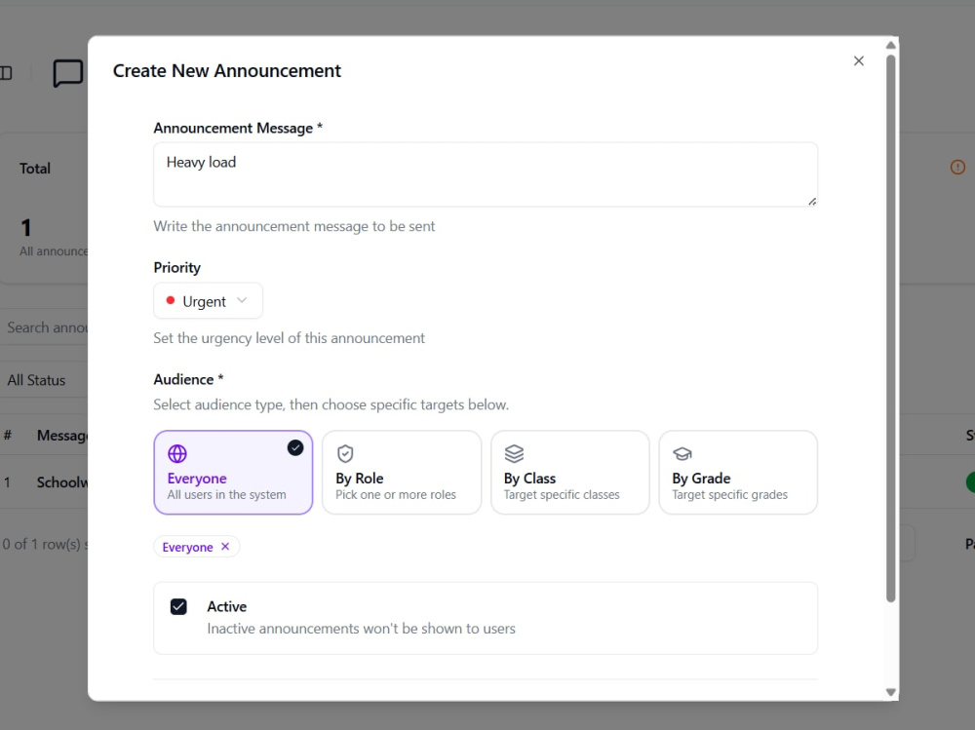Click the shield icon on By Role card

345,454
